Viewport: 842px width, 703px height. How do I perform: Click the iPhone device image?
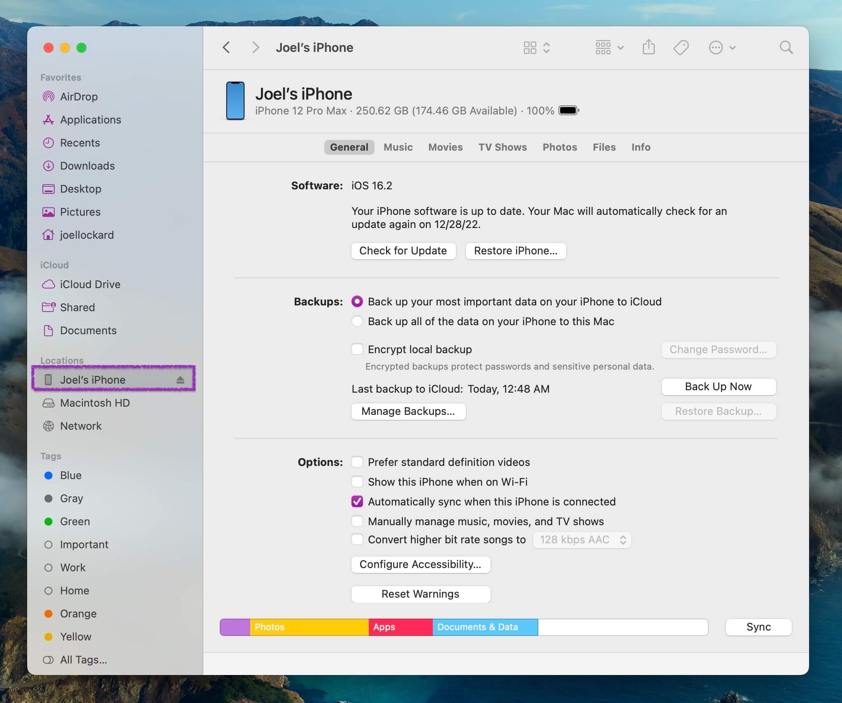(x=235, y=101)
